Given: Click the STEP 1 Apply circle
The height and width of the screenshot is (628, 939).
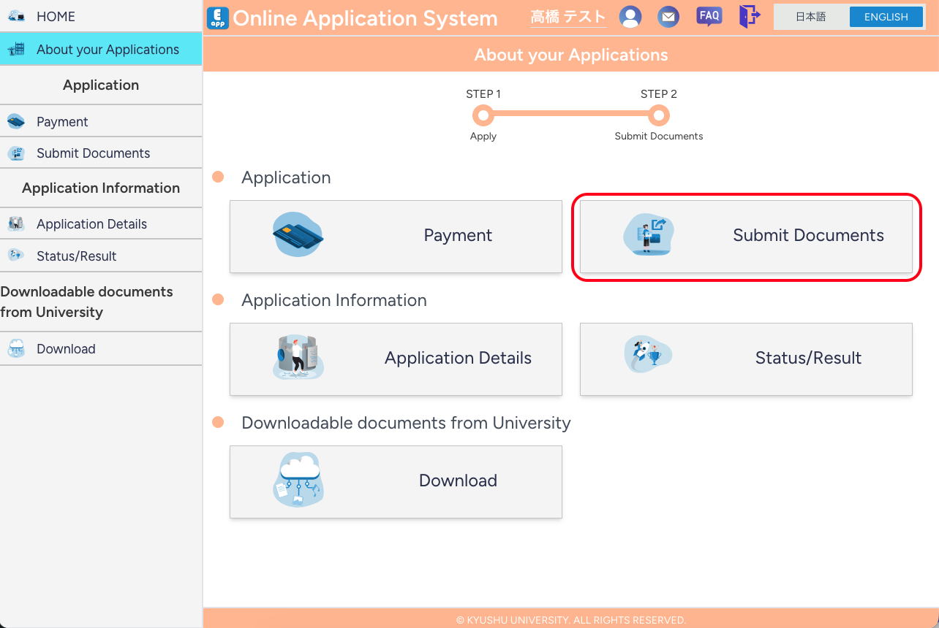Looking at the screenshot, I should click(483, 115).
